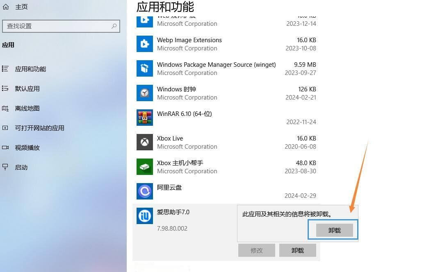Click the 爱思助手7.0 app name
The width and height of the screenshot is (422, 272).
pos(173,212)
